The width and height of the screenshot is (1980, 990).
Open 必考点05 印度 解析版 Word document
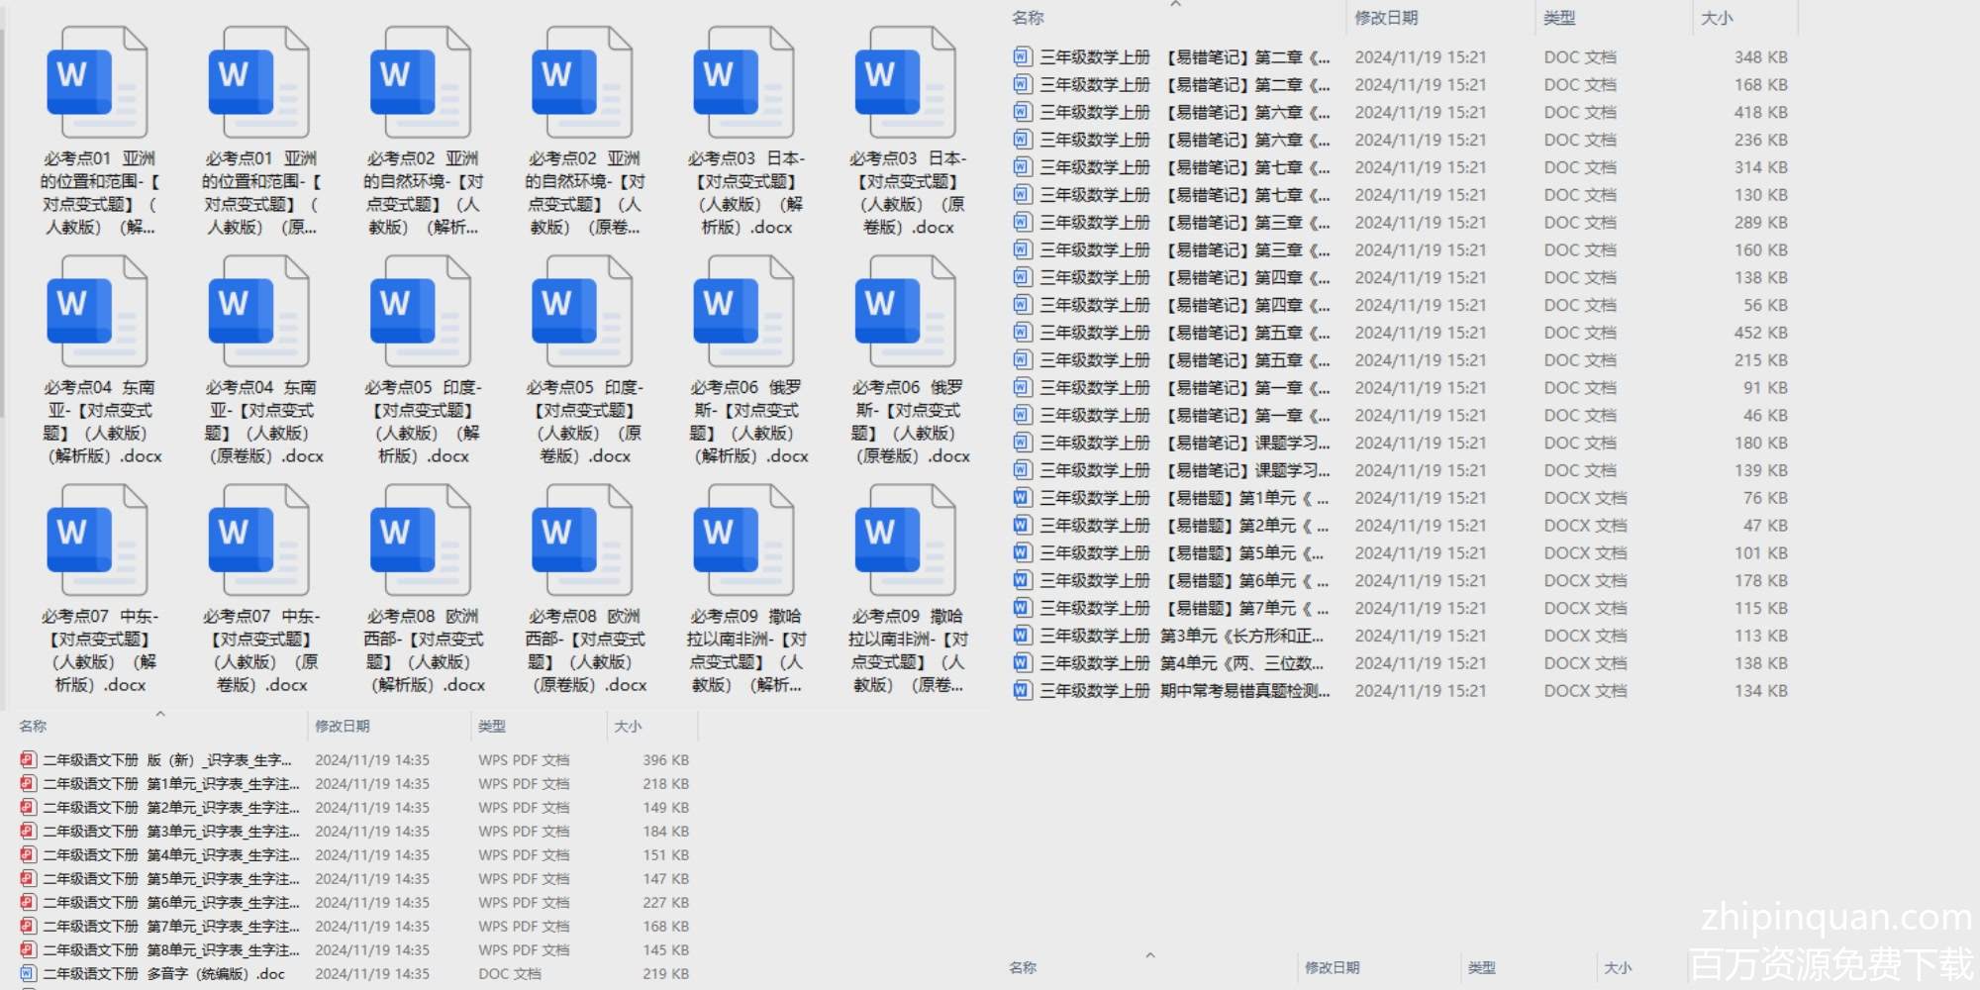[421, 312]
